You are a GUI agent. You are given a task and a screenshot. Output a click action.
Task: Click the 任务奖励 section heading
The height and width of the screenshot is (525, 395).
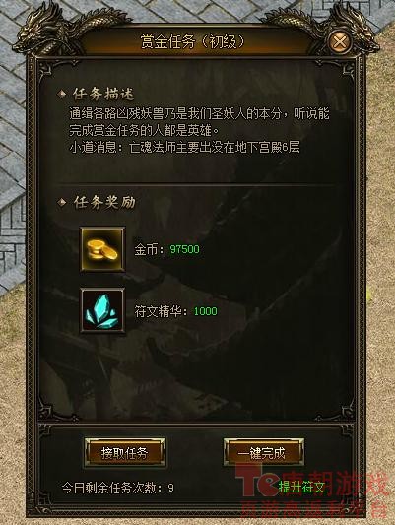(104, 202)
